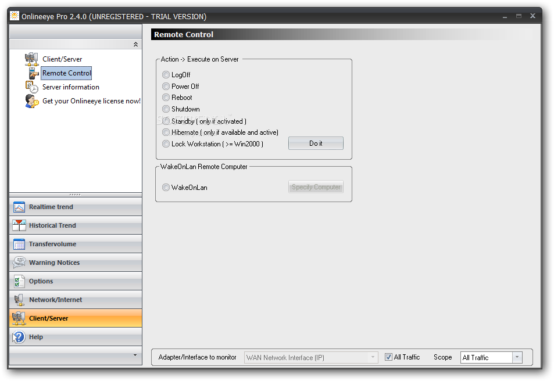Open the navigation pane configure arrow at bottom
Viewport: 554px width, 381px height.
(135, 355)
